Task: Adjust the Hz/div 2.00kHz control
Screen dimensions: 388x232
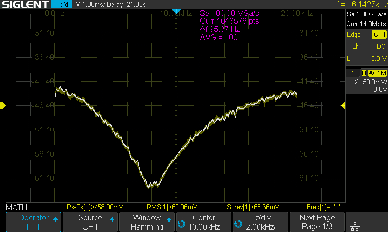Action: 260,222
